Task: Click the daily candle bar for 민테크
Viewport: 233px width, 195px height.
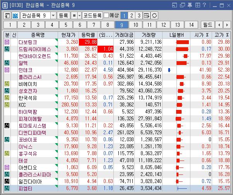Action: click(x=169, y=70)
